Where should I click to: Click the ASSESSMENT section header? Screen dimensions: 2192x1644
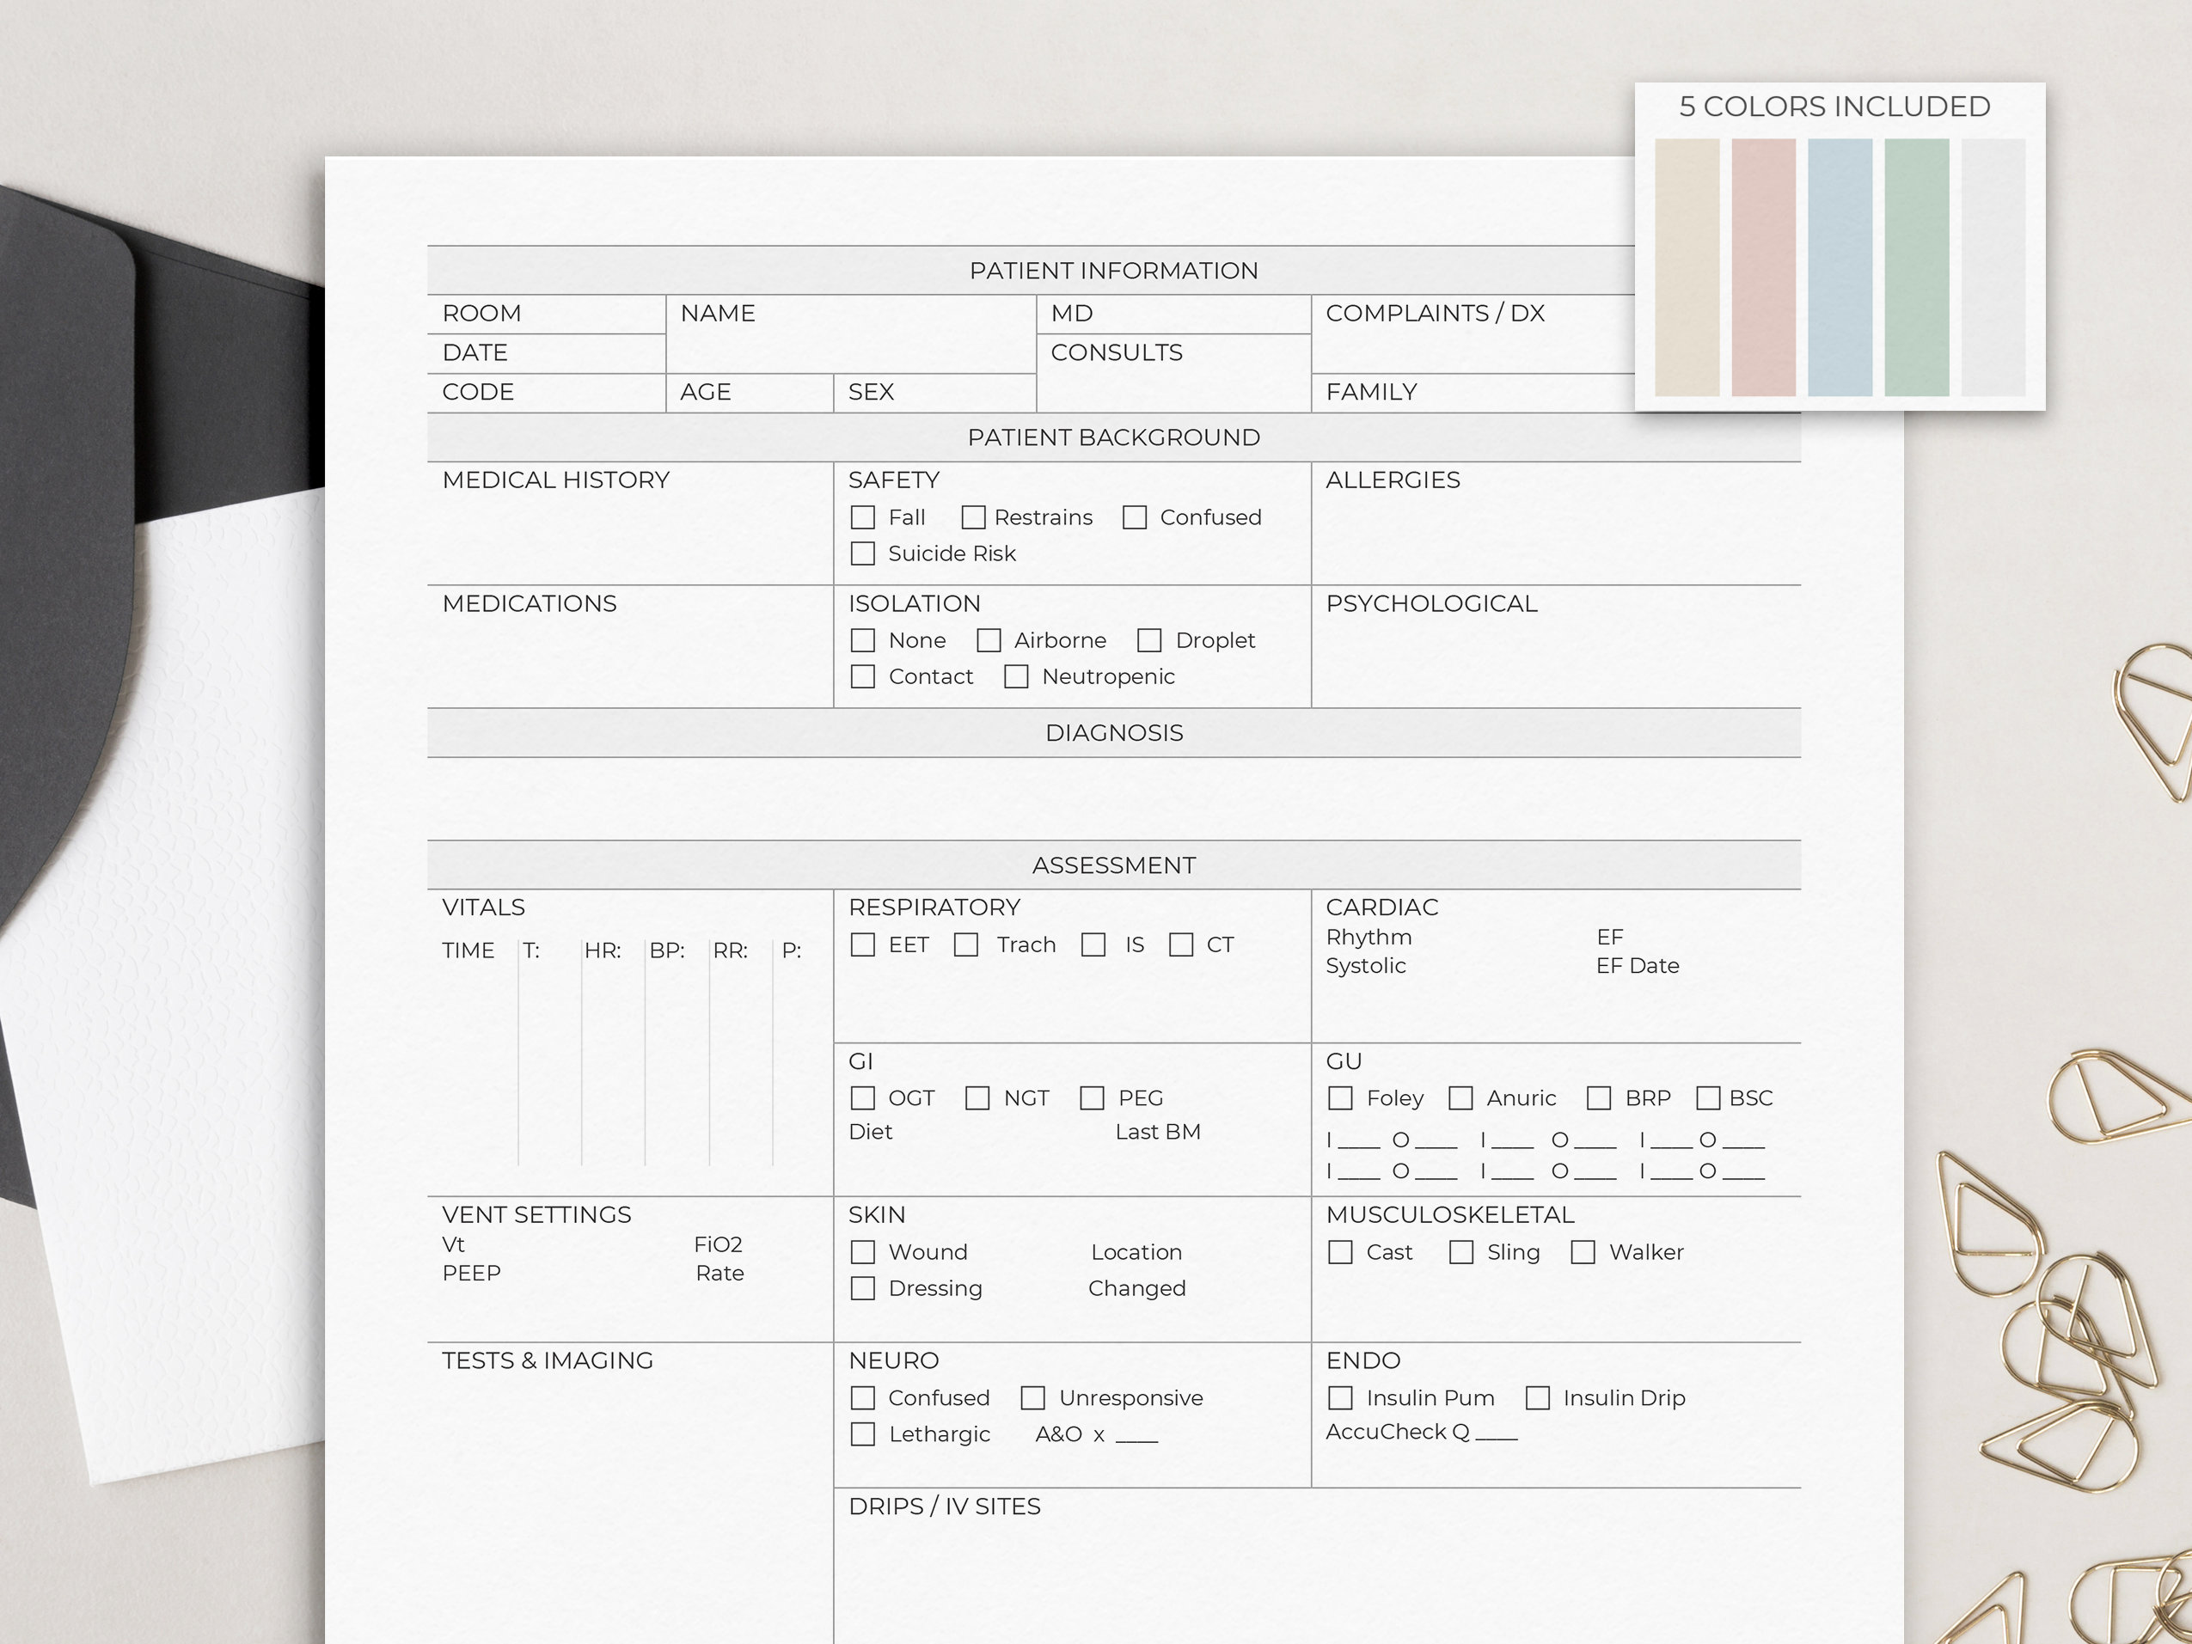click(x=1114, y=865)
